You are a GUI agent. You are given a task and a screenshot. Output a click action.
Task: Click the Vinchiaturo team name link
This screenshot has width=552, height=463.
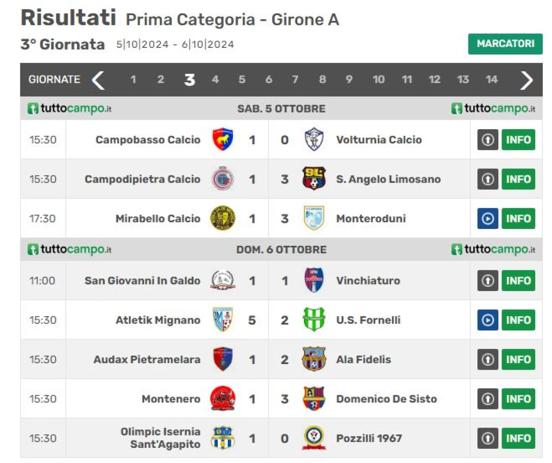pyautogui.click(x=368, y=281)
